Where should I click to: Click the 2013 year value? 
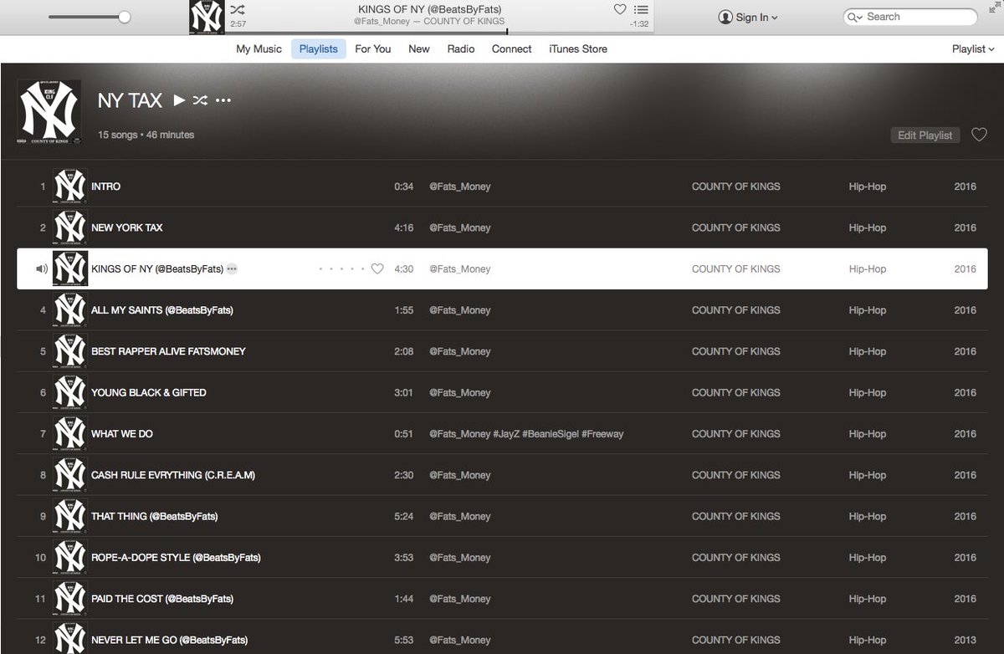point(965,641)
